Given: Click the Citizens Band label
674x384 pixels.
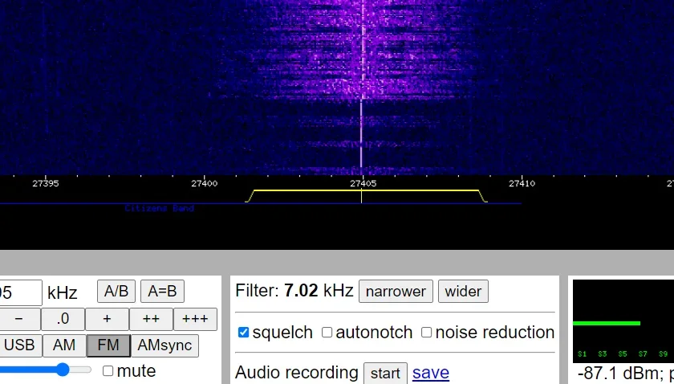Looking at the screenshot, I should click(159, 208).
